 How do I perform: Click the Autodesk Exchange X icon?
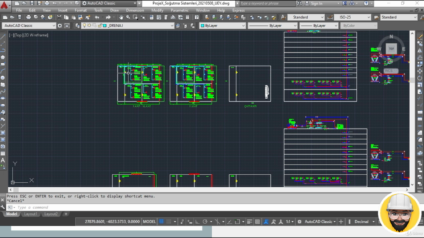pyautogui.click(x=344, y=3)
